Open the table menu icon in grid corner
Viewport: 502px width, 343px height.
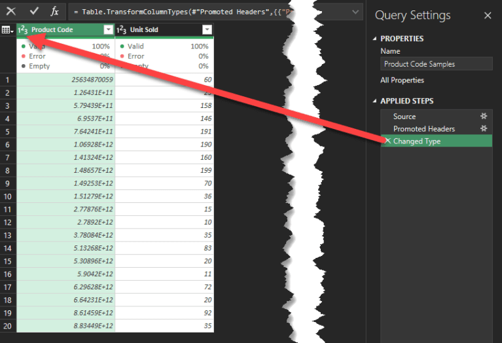(x=8, y=30)
